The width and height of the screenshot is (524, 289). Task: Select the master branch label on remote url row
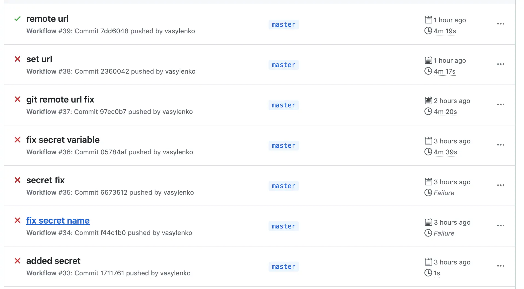click(283, 25)
